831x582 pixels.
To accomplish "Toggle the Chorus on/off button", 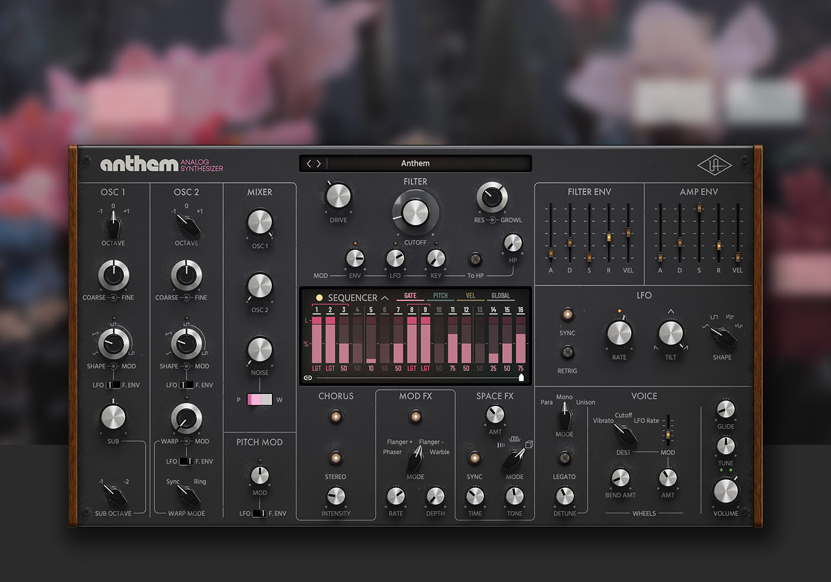I will 336,417.
